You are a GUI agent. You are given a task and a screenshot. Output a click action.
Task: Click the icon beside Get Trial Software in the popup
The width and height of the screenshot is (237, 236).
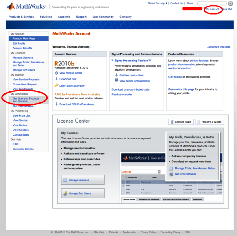point(171,174)
